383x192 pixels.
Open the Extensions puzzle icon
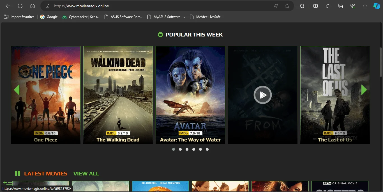coord(302,6)
